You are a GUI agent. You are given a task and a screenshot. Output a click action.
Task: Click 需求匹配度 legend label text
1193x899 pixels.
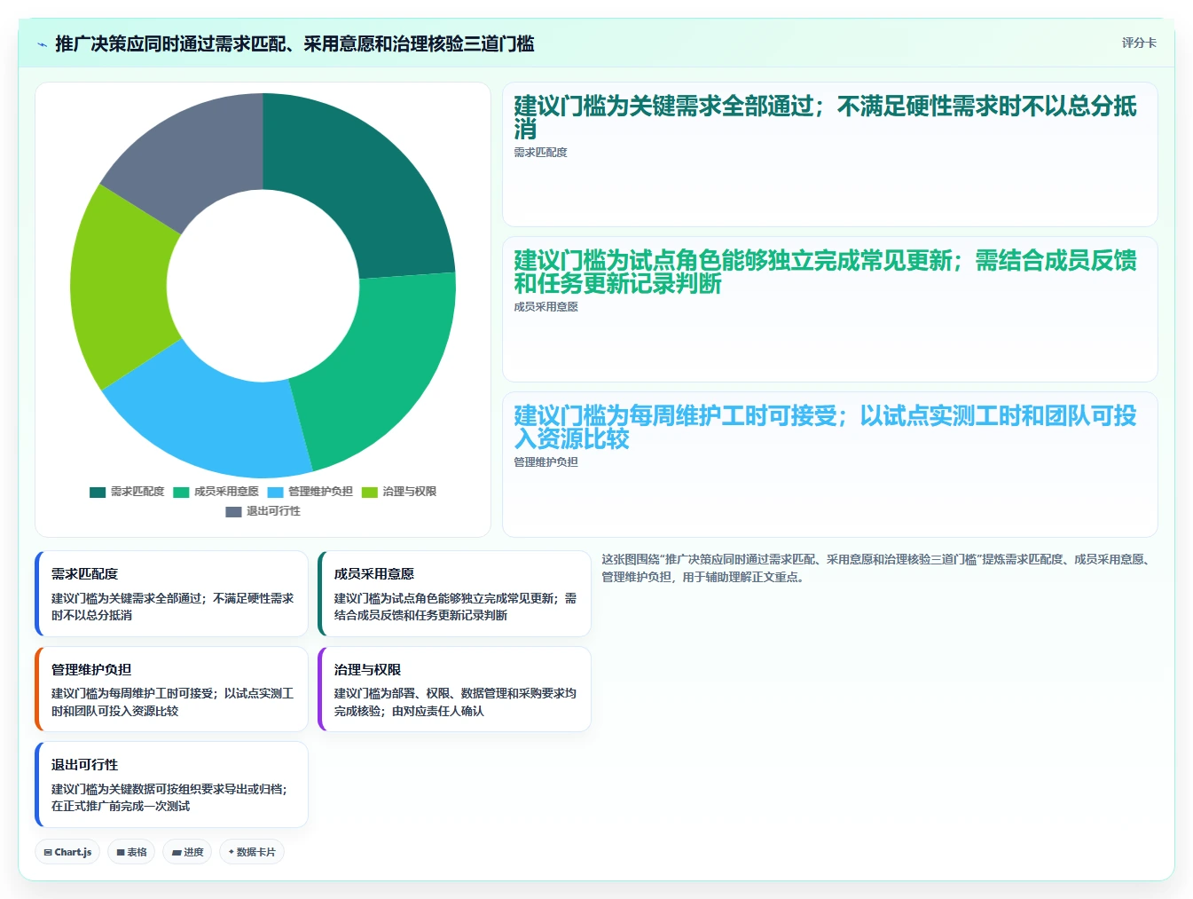137,492
